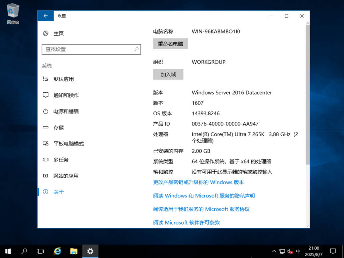Maximize the 设置 window
Screen dimensions: 344x258
pyautogui.click(x=287, y=16)
